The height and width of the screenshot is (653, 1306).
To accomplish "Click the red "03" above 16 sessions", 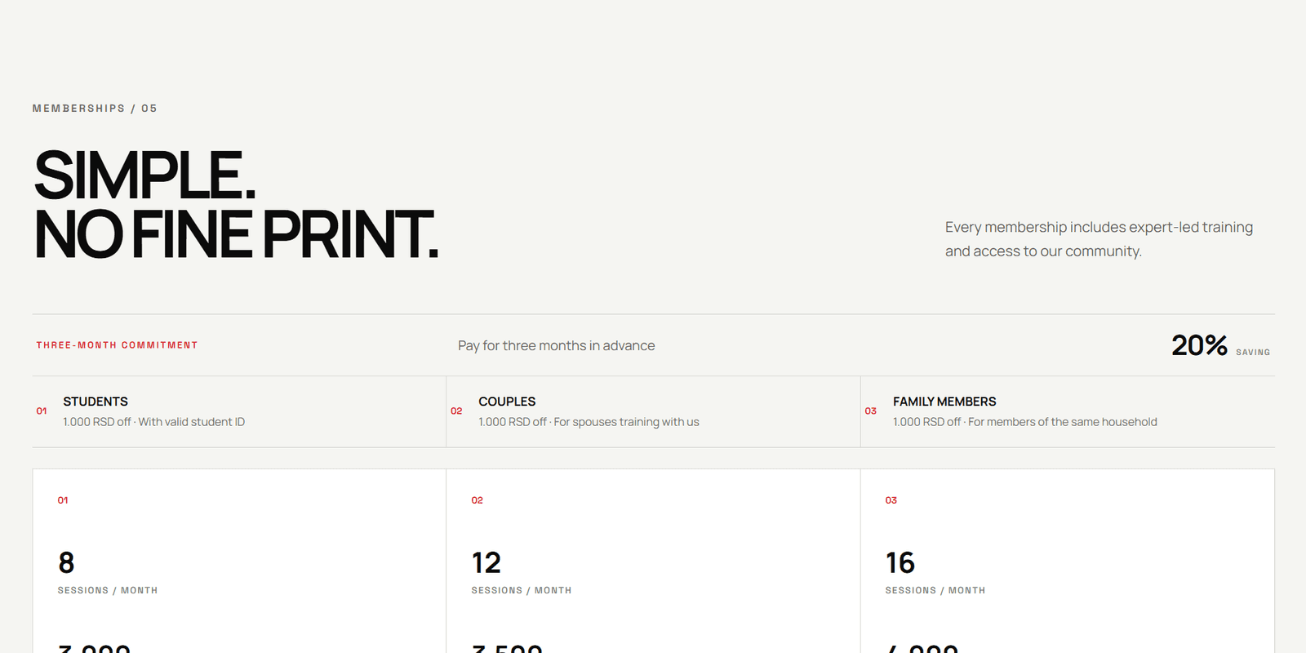I will pyautogui.click(x=891, y=500).
